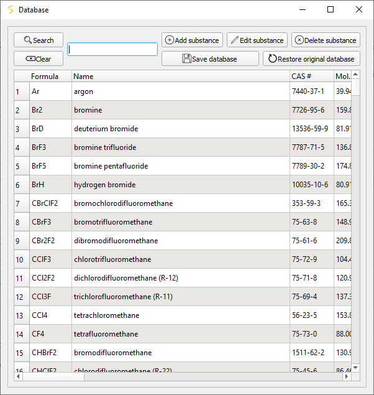Select CAS cell '7440-37-1'

click(312, 91)
